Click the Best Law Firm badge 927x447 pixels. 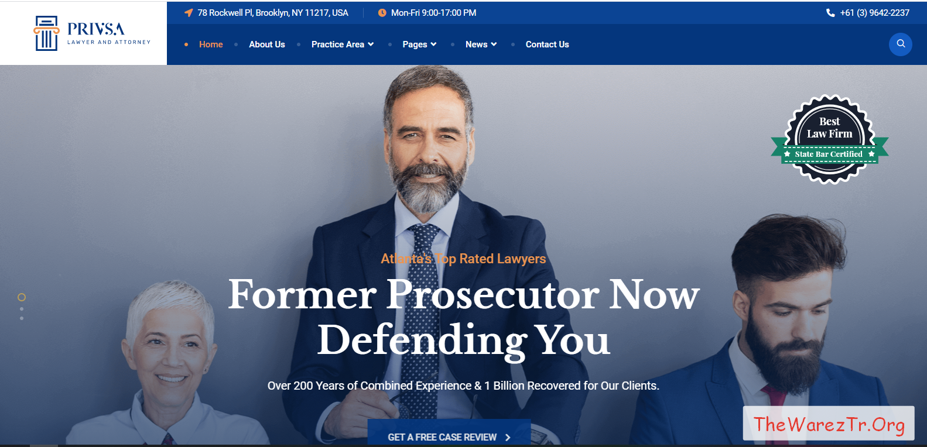[830, 139]
